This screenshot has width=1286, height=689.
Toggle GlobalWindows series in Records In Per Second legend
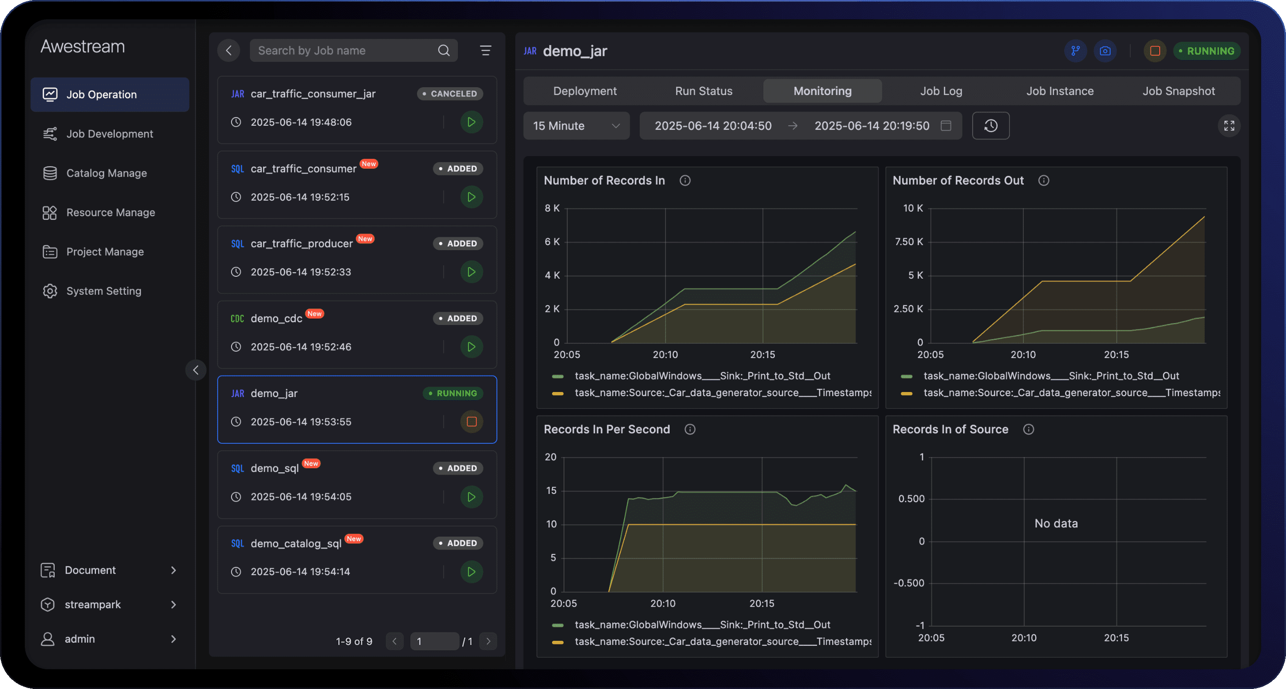(x=702, y=625)
